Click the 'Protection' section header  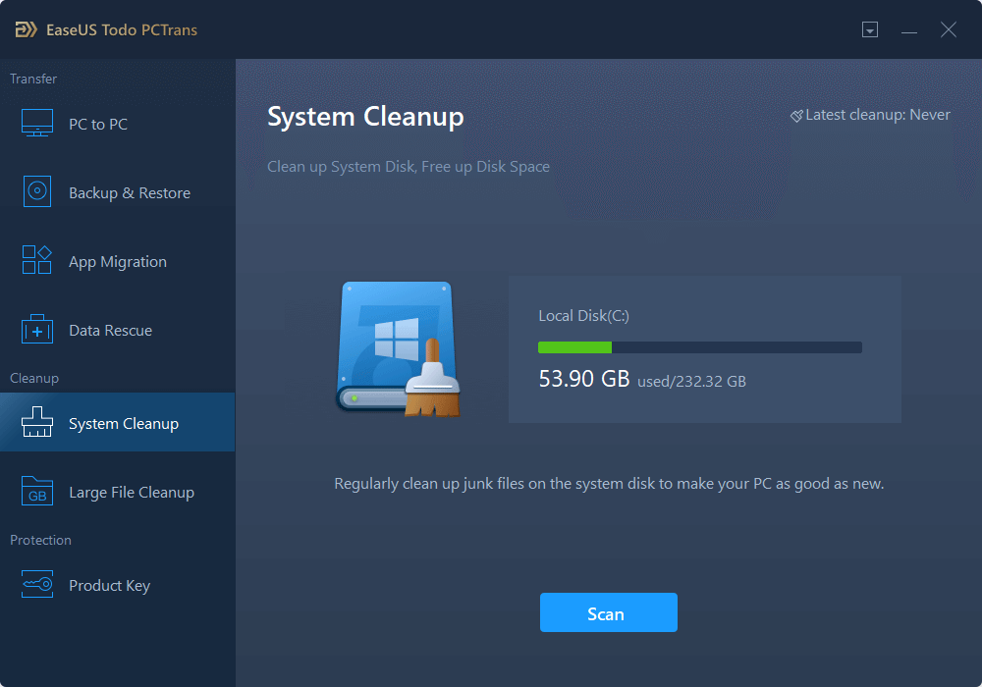click(40, 540)
